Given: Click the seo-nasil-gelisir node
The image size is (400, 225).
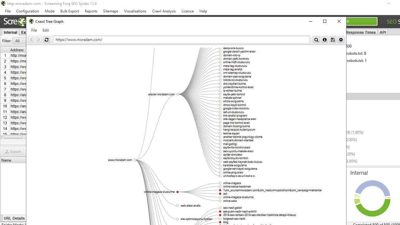Looking at the screenshot, I should tap(220, 208).
